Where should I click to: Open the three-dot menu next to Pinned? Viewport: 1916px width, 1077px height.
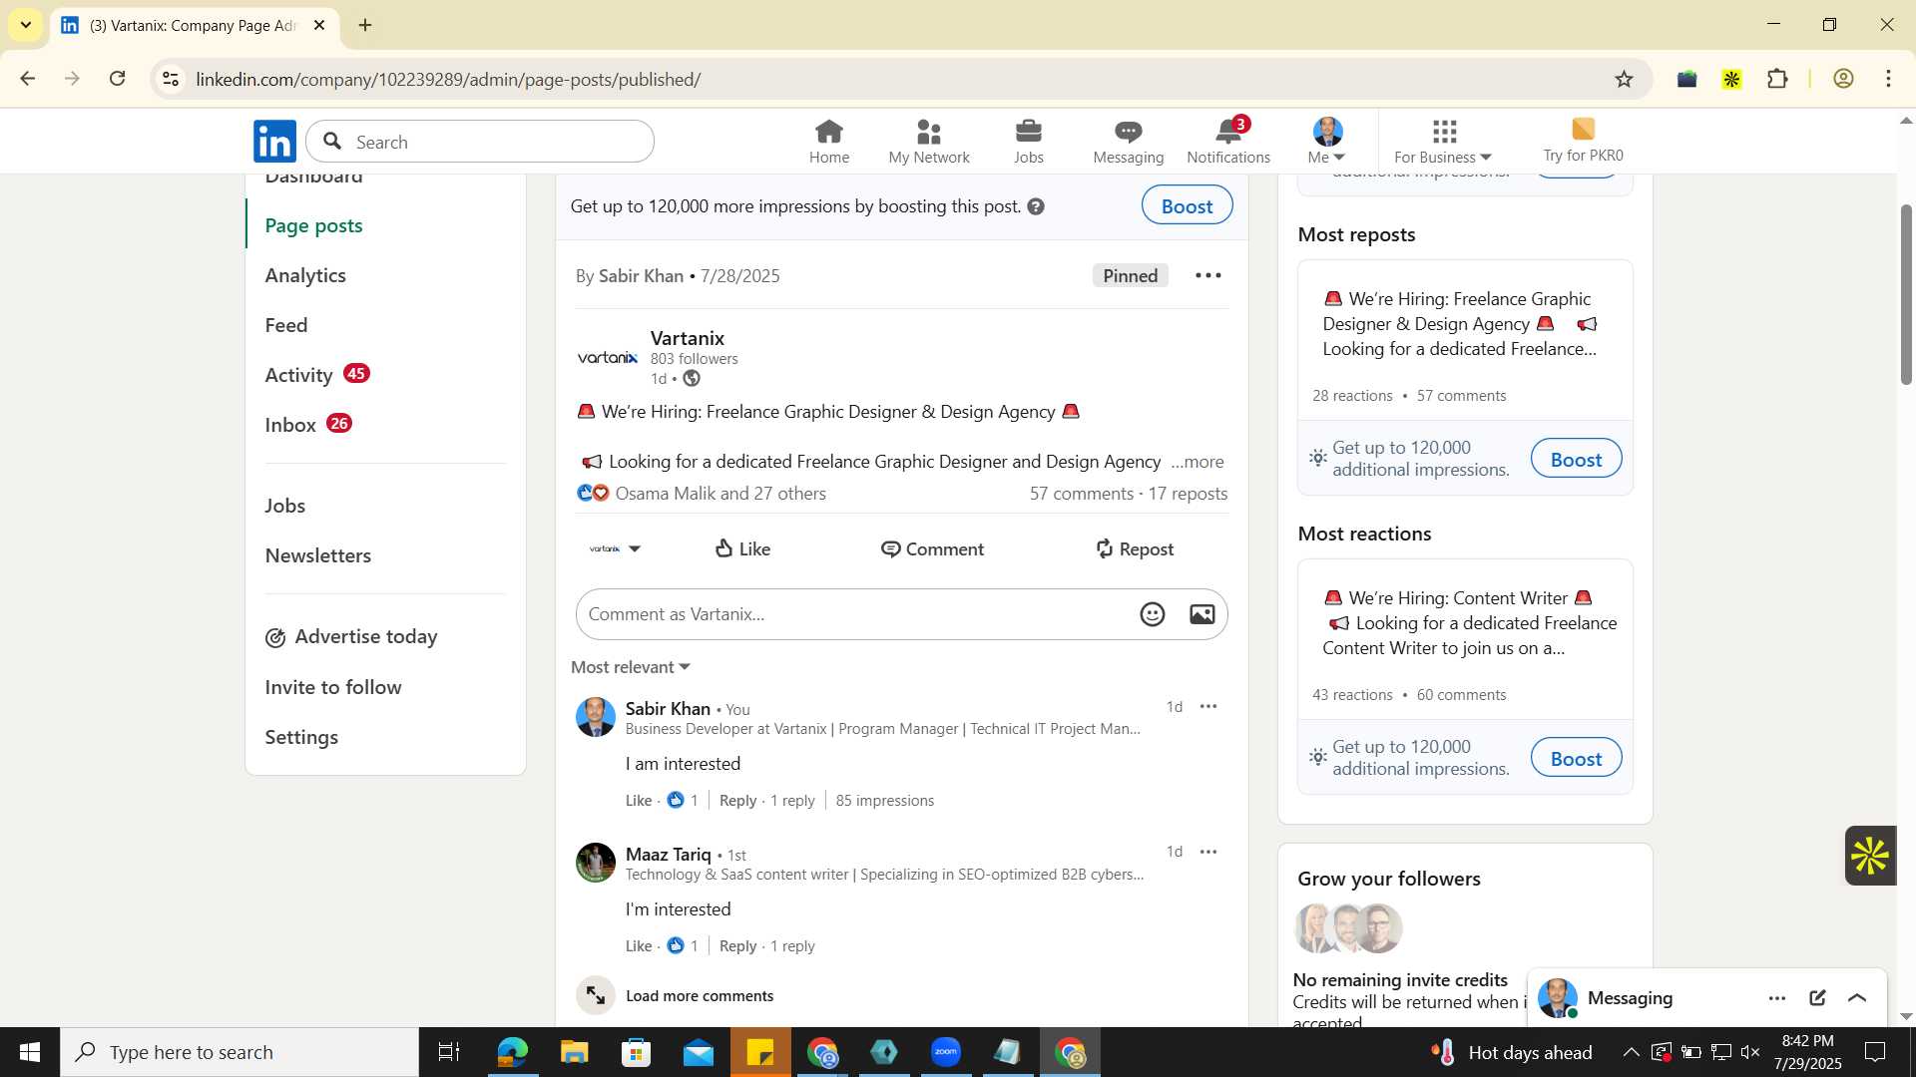(x=1207, y=275)
